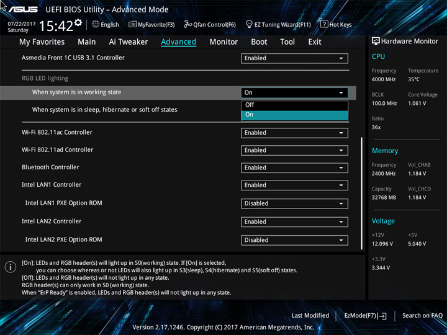Click Ratio value 36x

(376, 127)
